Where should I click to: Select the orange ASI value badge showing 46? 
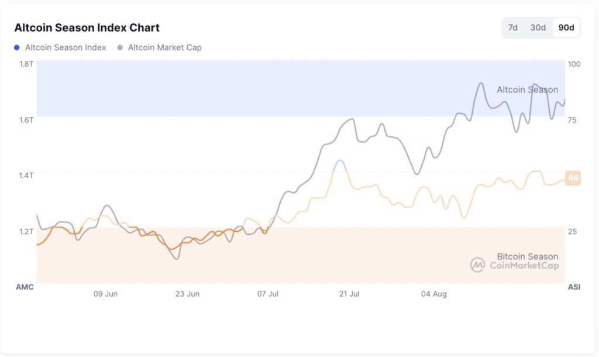coord(573,179)
